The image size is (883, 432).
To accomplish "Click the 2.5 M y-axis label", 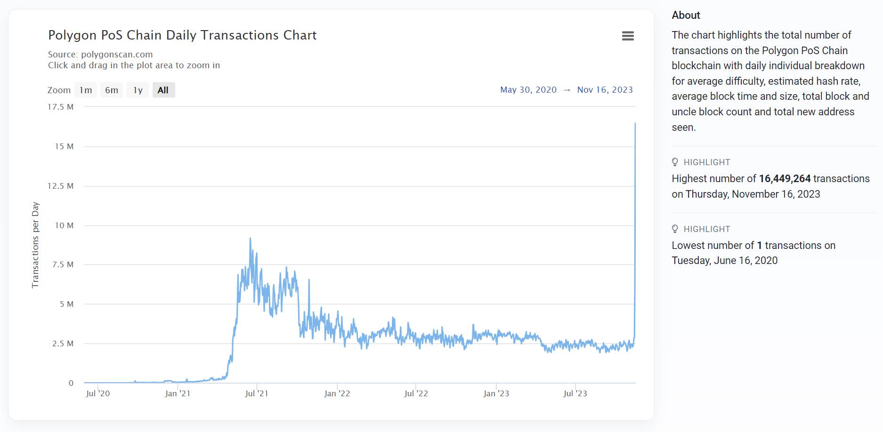I will coord(63,344).
